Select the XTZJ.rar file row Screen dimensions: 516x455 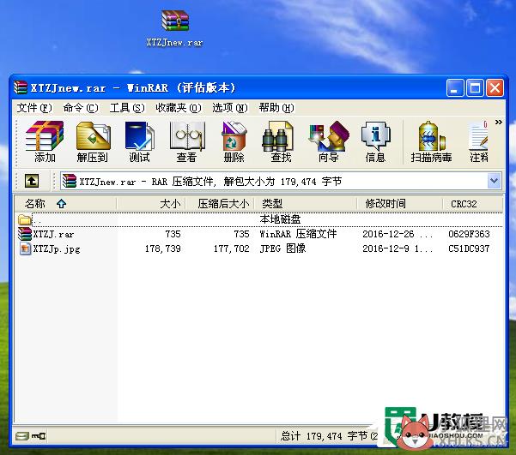[x=259, y=234]
